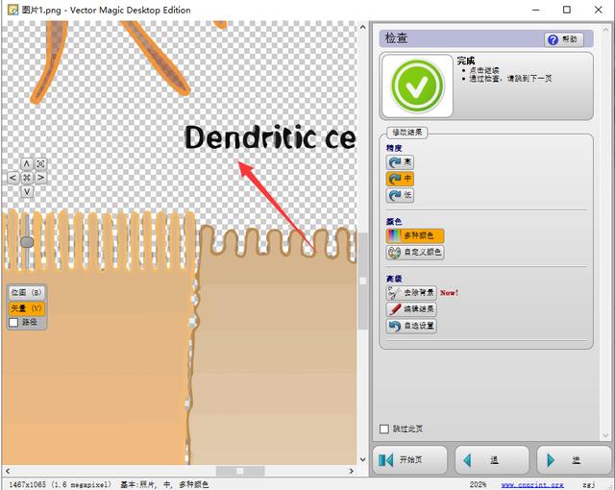Pan the canvas left with < arrow
615x490 pixels.
[12, 178]
